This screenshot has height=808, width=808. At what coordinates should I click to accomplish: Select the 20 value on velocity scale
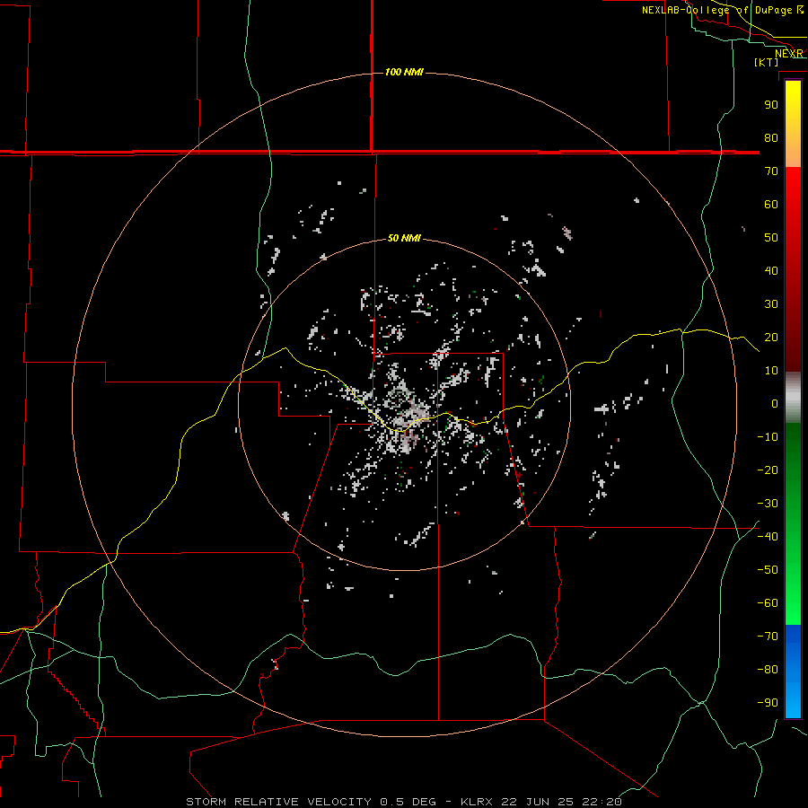point(771,337)
